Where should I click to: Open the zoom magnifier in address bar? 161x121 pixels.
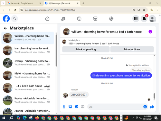(134, 10)
